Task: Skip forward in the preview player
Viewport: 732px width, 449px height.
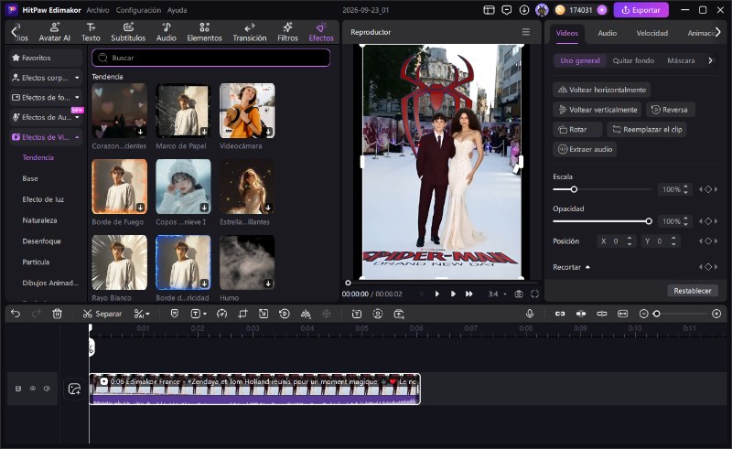Action: tap(468, 294)
